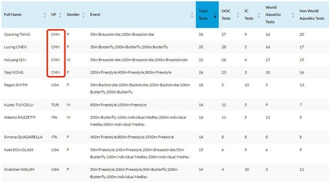
Task: Sort by IC Tests arrows
Action: coord(259,15)
